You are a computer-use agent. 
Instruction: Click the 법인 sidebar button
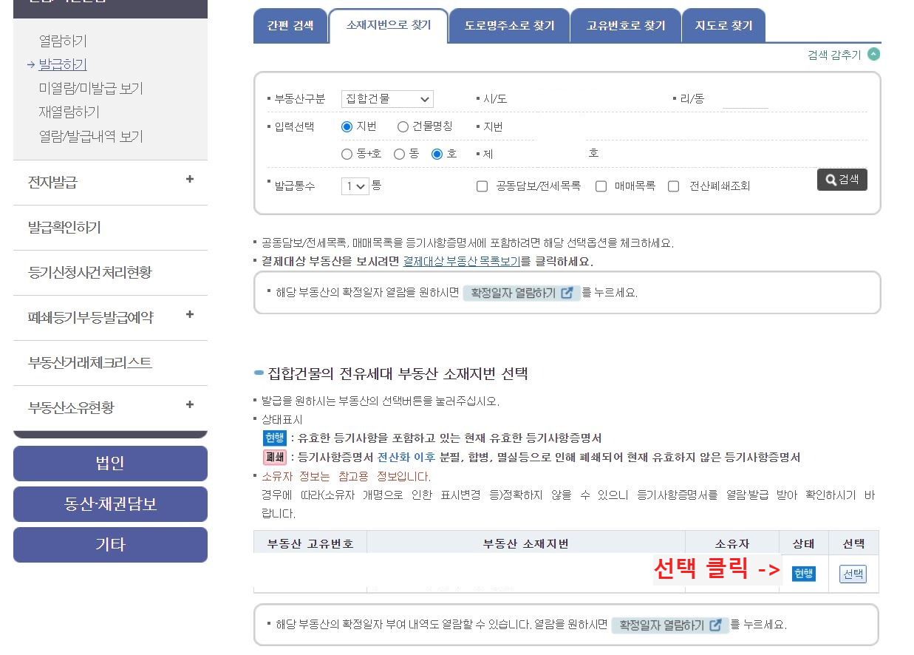[109, 463]
